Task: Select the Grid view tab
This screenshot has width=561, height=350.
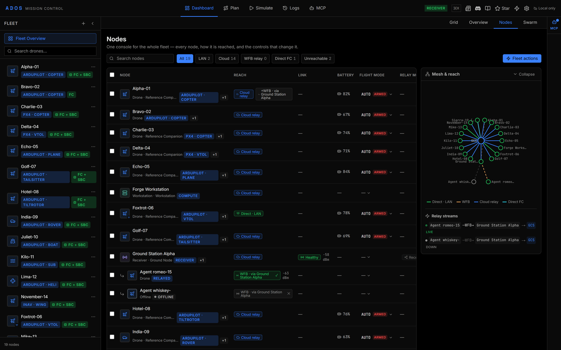Action: coord(454,22)
